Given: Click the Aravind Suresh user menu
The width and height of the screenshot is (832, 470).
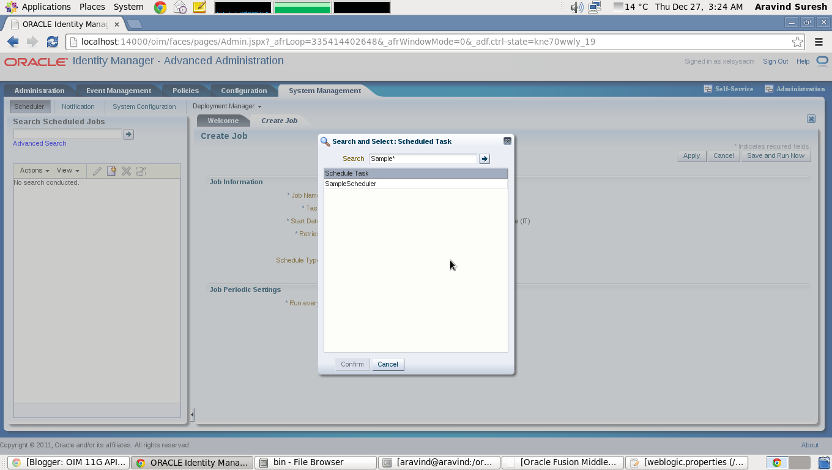Looking at the screenshot, I should (x=791, y=7).
